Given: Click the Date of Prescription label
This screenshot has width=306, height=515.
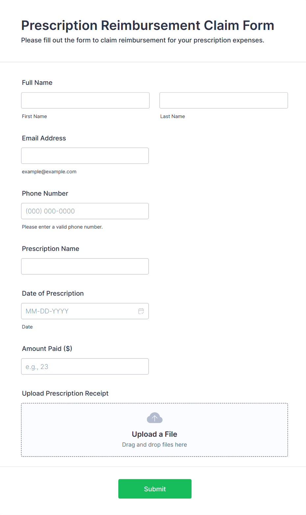Looking at the screenshot, I should [x=53, y=293].
